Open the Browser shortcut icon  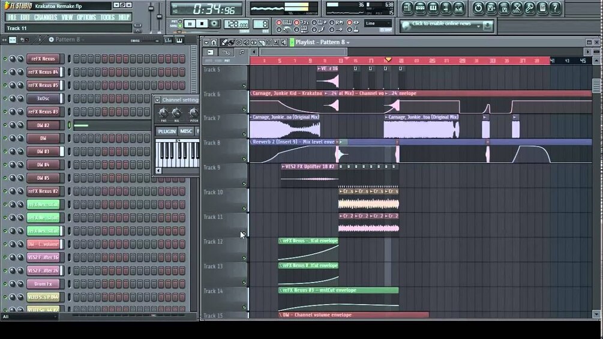(x=446, y=8)
